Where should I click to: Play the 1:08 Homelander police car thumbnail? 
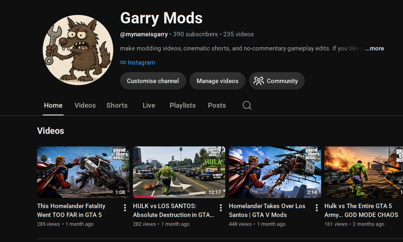click(83, 172)
